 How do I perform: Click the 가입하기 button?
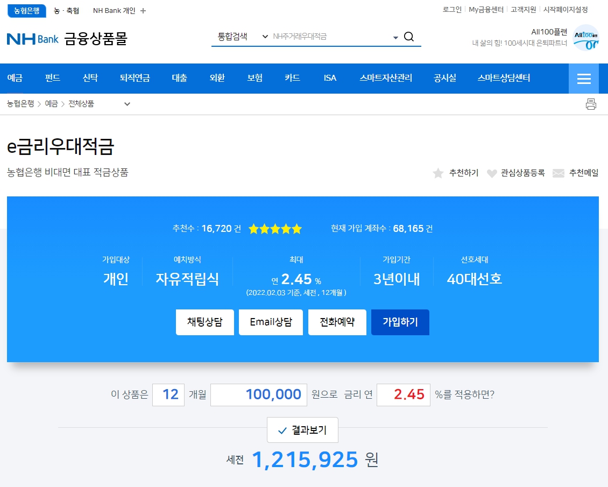(x=400, y=322)
